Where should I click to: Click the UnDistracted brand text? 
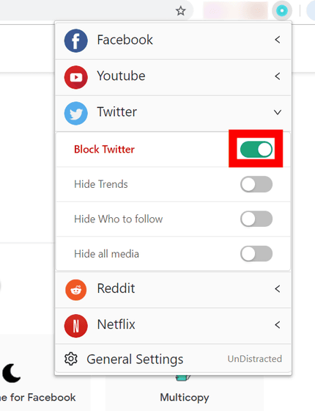click(255, 359)
